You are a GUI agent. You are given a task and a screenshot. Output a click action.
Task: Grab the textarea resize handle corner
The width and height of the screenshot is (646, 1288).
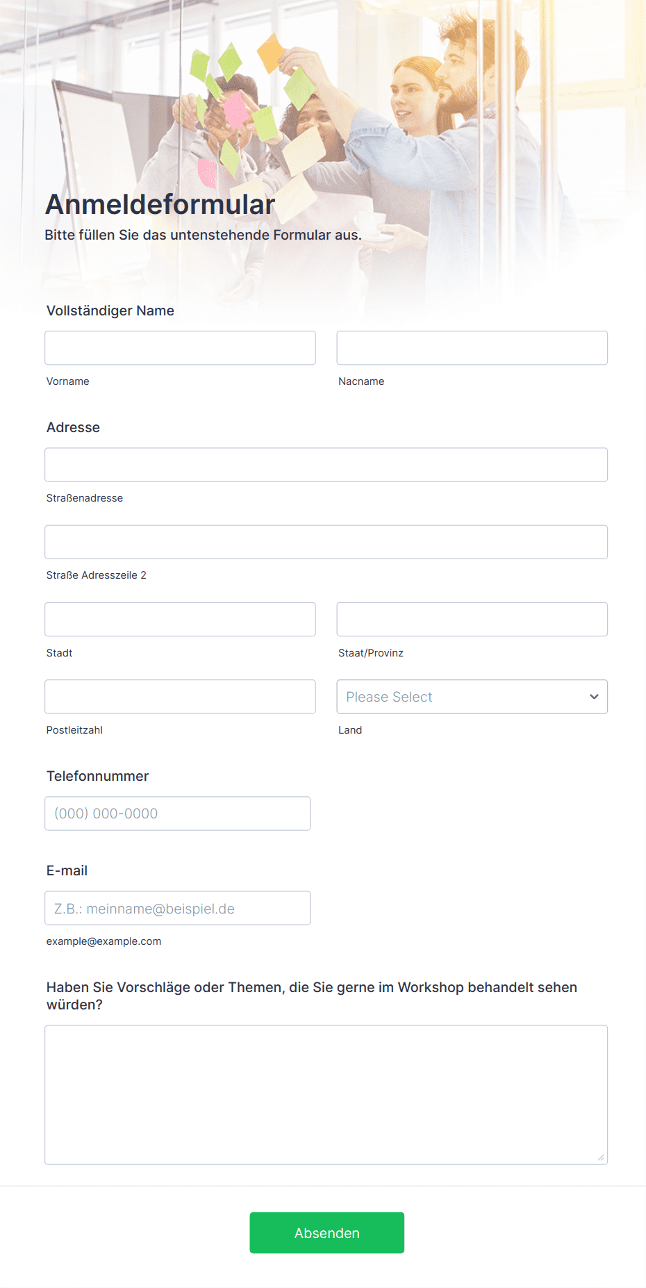tap(601, 1157)
